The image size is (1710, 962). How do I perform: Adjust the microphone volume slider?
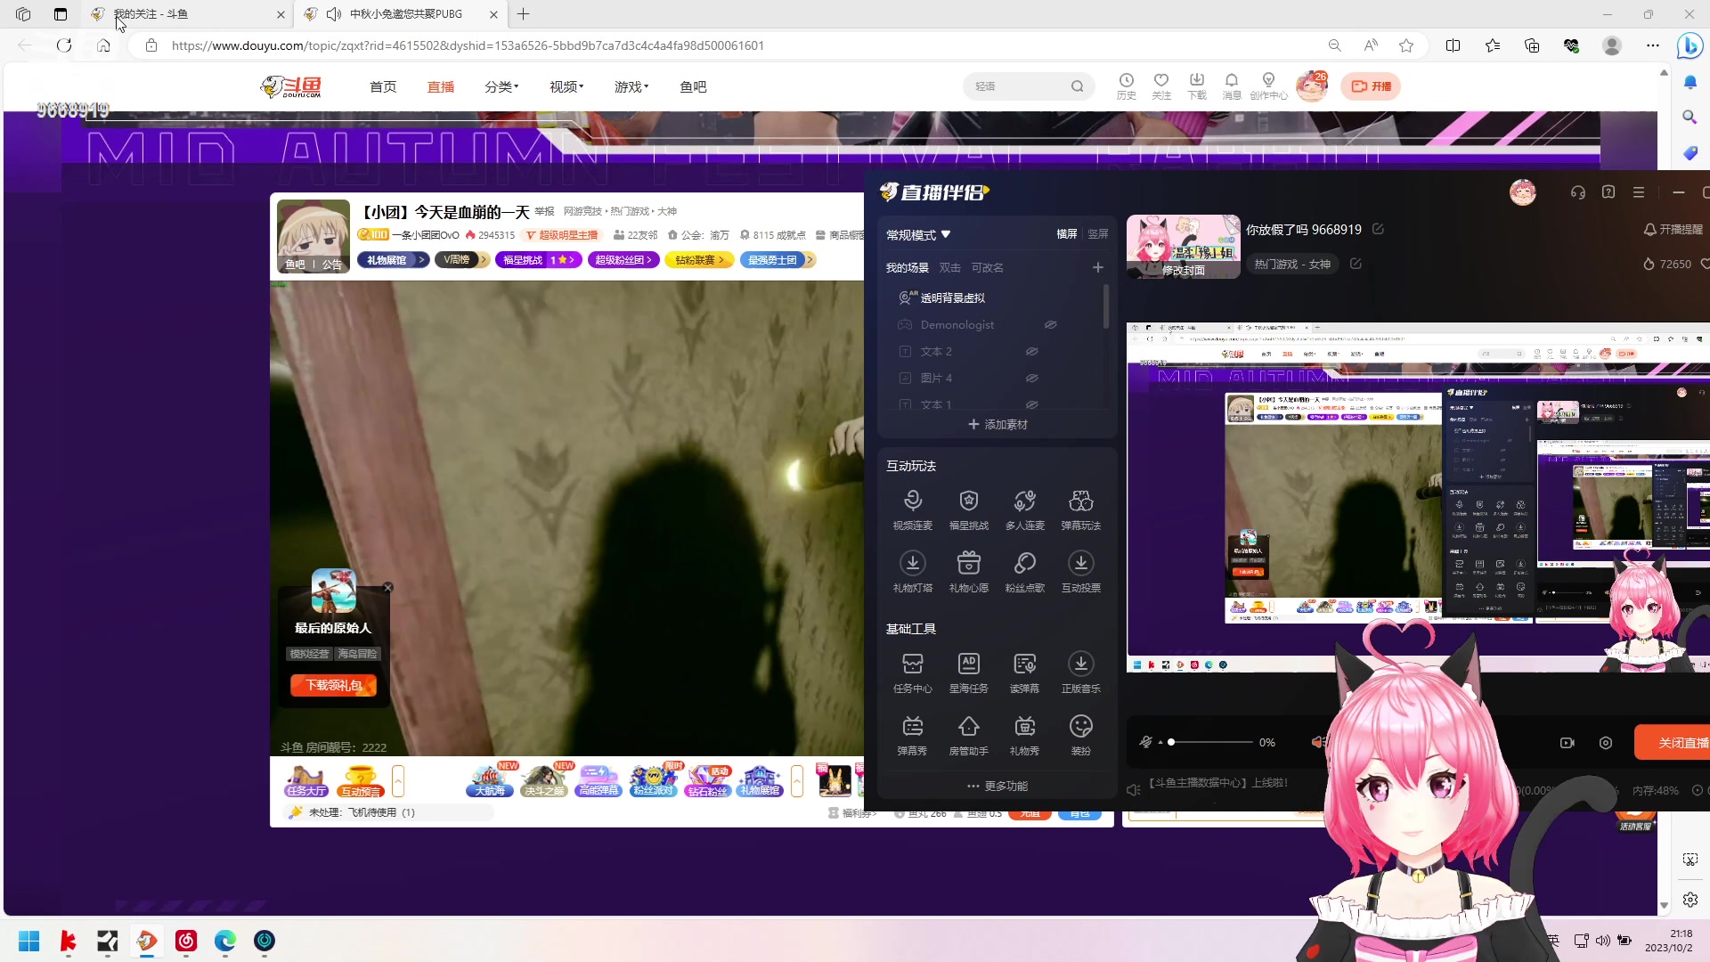click(1211, 742)
